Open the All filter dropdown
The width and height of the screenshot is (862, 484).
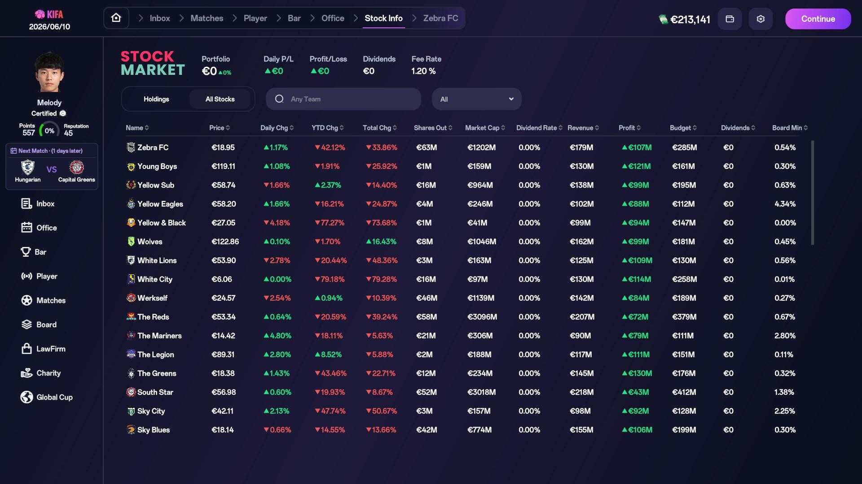point(477,99)
